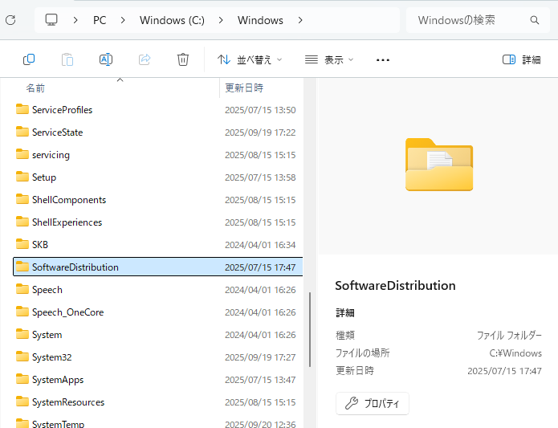Sort by the 更新日時 column header
This screenshot has width=558, height=428.
(244, 88)
